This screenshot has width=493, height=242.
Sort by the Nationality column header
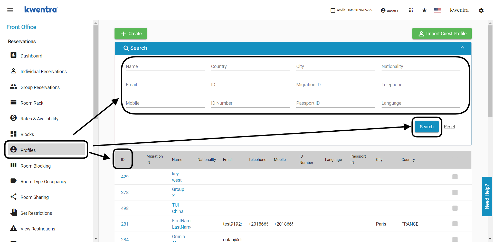pyautogui.click(x=207, y=160)
